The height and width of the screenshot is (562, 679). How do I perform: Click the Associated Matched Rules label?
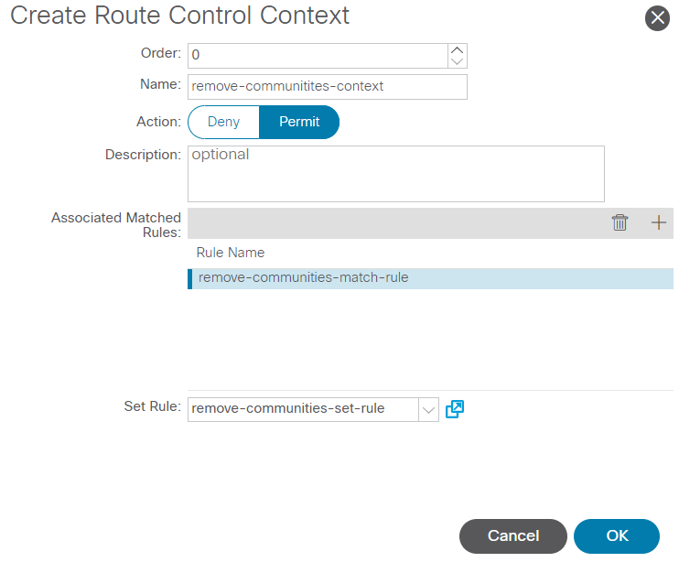pyautogui.click(x=116, y=225)
